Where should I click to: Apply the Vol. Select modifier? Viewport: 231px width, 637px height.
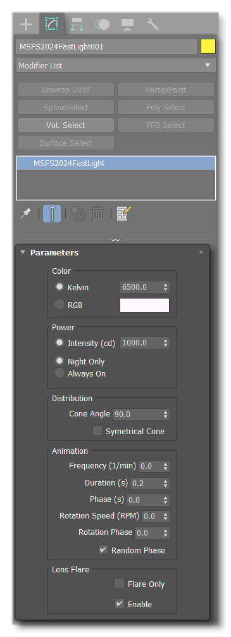coord(66,125)
